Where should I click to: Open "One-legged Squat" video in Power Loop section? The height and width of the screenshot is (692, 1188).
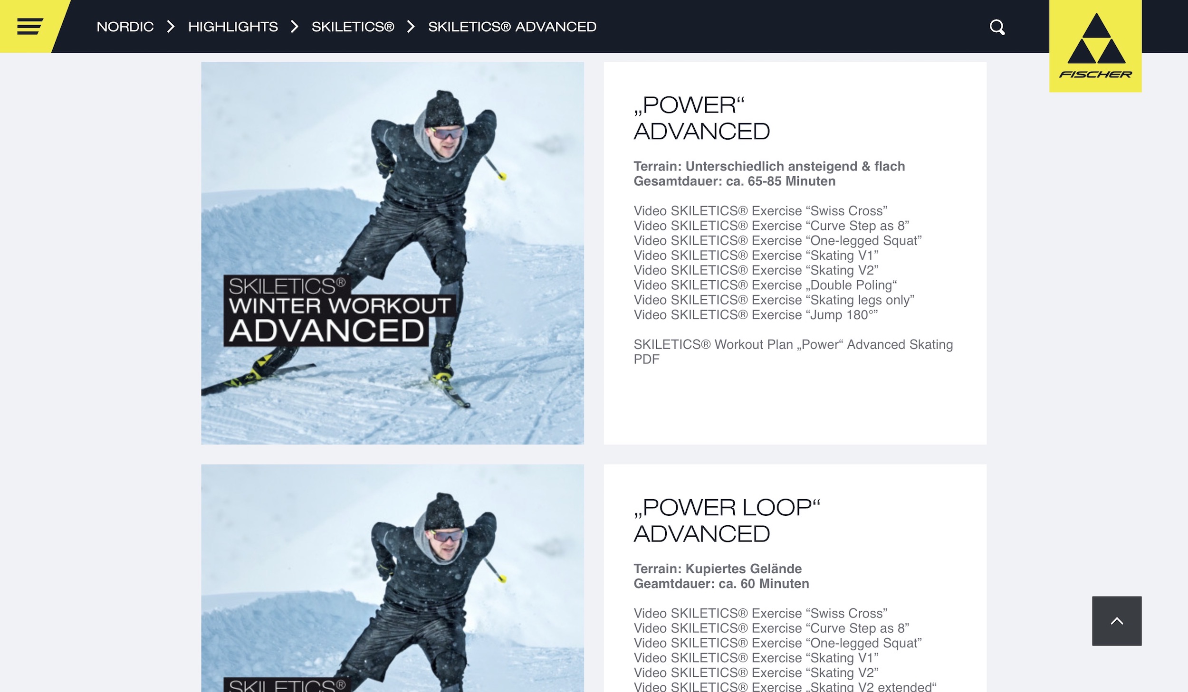tap(777, 643)
